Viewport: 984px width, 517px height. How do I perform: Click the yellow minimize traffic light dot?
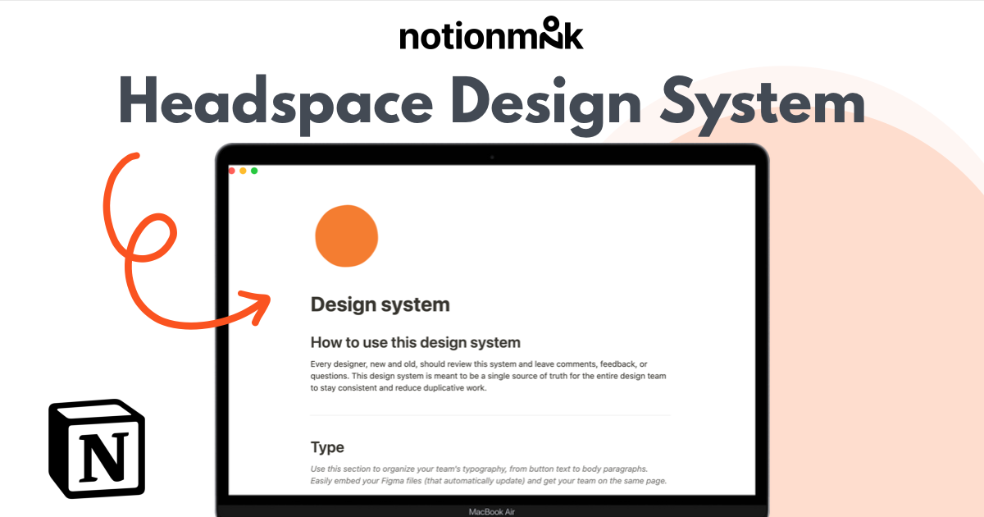[244, 169]
